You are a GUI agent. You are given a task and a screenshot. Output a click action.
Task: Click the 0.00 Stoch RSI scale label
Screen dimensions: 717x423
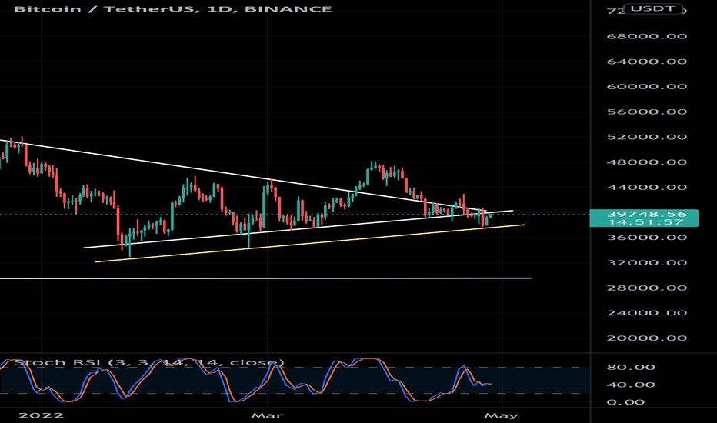click(625, 402)
